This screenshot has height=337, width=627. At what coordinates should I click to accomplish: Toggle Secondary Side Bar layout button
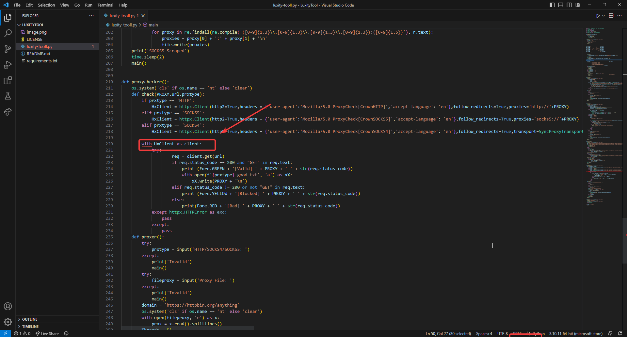[569, 5]
